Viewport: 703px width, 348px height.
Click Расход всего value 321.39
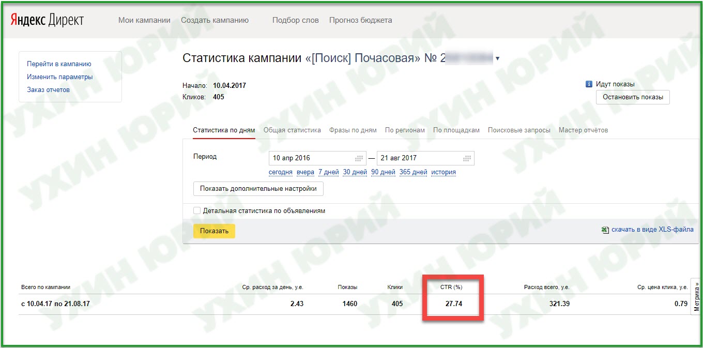(x=560, y=304)
